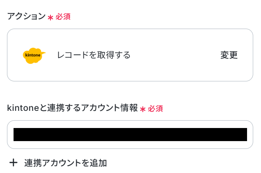The width and height of the screenshot is (261, 173).
Task: Click the kintoneと連携するアカウント情報 label
Action: click(x=72, y=108)
